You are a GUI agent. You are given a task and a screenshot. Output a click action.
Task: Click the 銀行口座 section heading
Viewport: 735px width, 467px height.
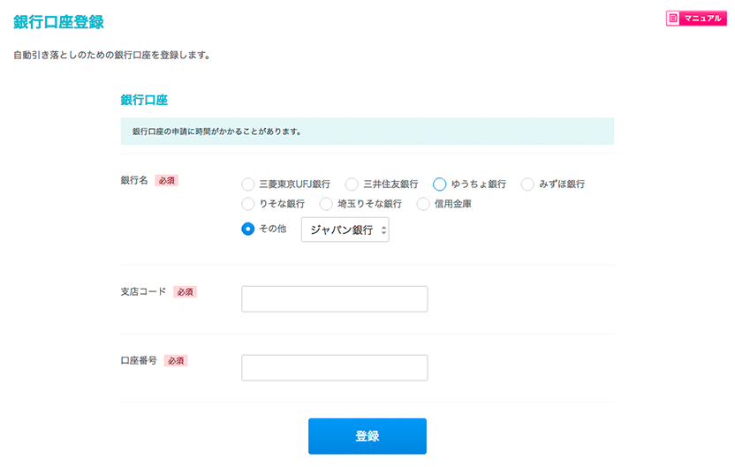(144, 100)
